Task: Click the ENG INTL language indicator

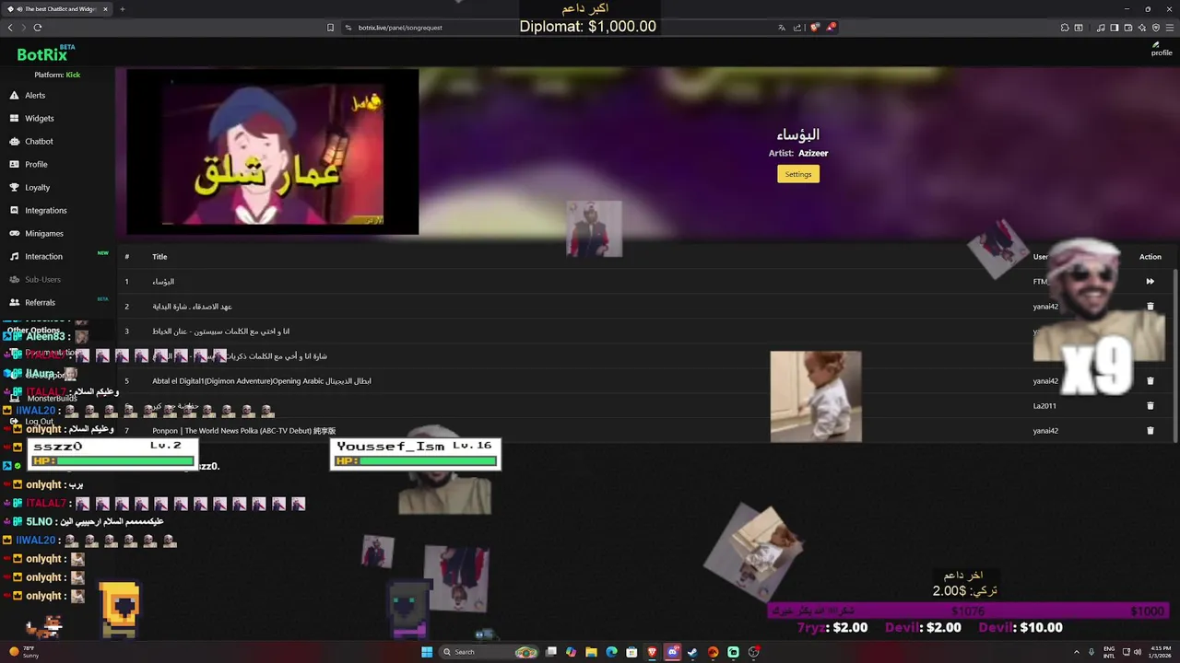Action: click(x=1109, y=652)
